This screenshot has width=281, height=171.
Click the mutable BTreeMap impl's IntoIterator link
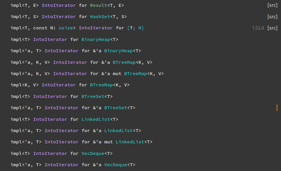click(70, 73)
